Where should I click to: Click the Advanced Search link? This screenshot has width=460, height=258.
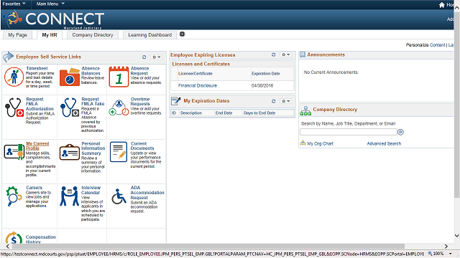pos(384,143)
